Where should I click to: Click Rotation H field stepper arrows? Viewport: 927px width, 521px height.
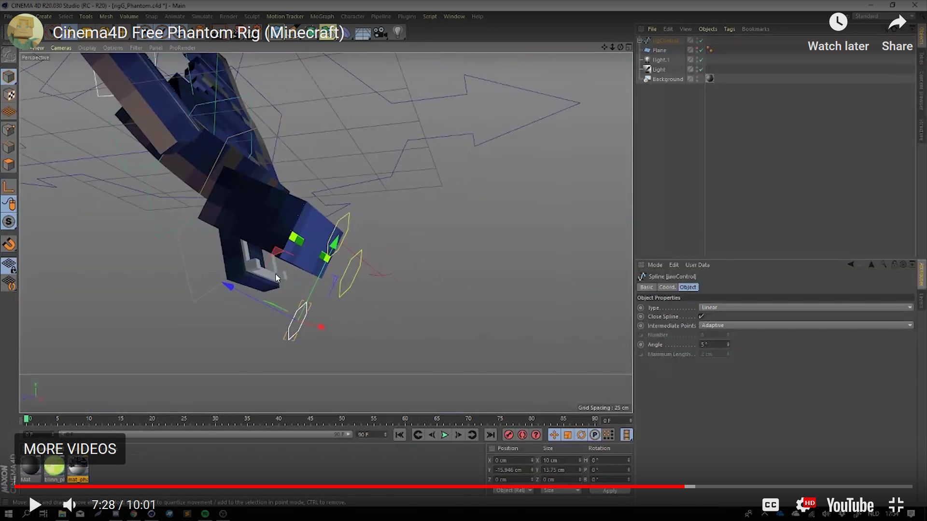pyautogui.click(x=629, y=460)
